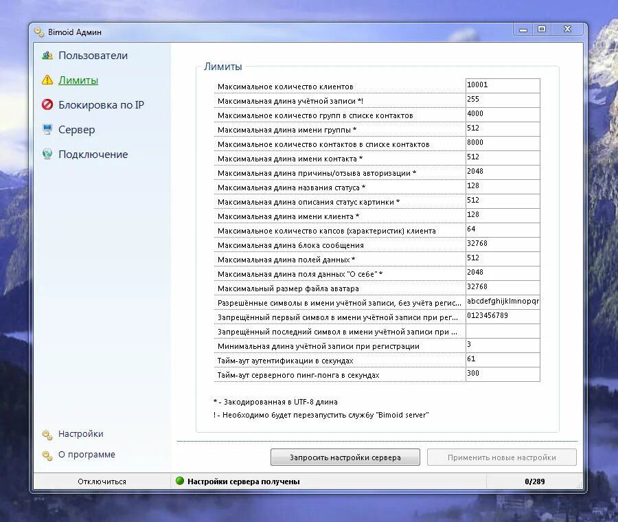Click empty forbidden last symbol field
This screenshot has width=618, height=522.
[503, 331]
